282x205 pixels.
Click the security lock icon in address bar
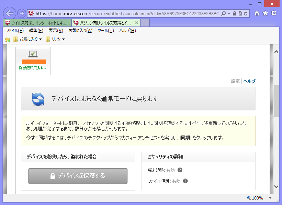coord(235,13)
